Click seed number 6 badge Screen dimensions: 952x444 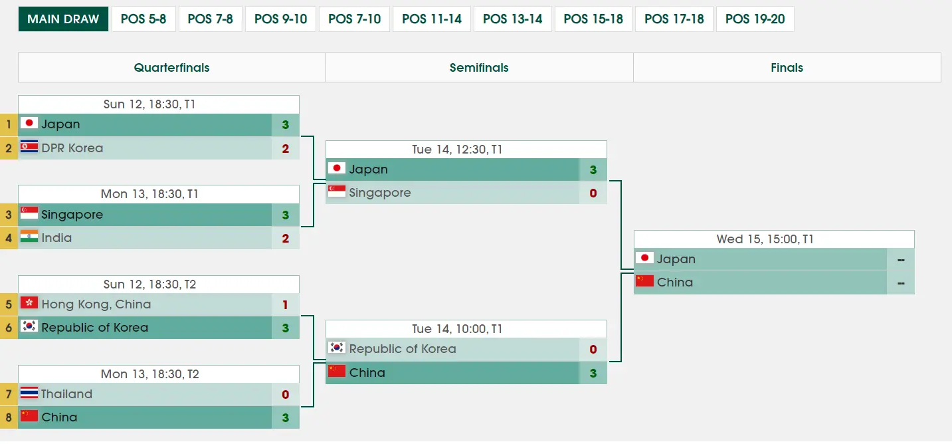(x=9, y=327)
